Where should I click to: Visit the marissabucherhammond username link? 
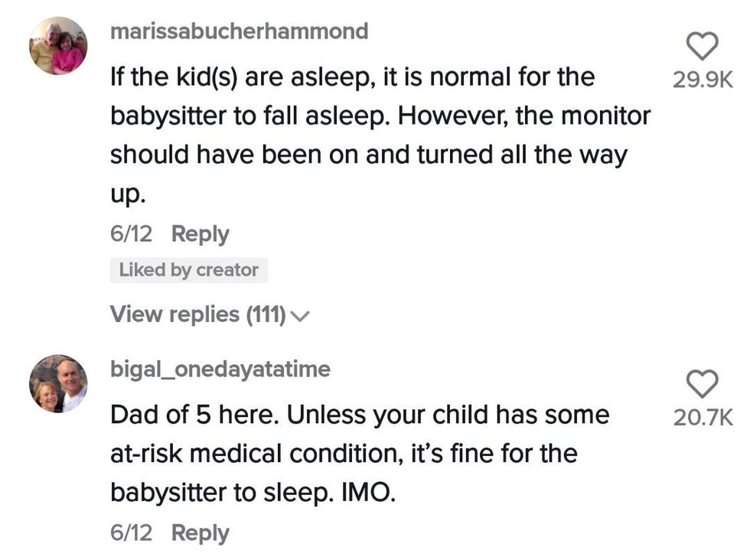[239, 31]
